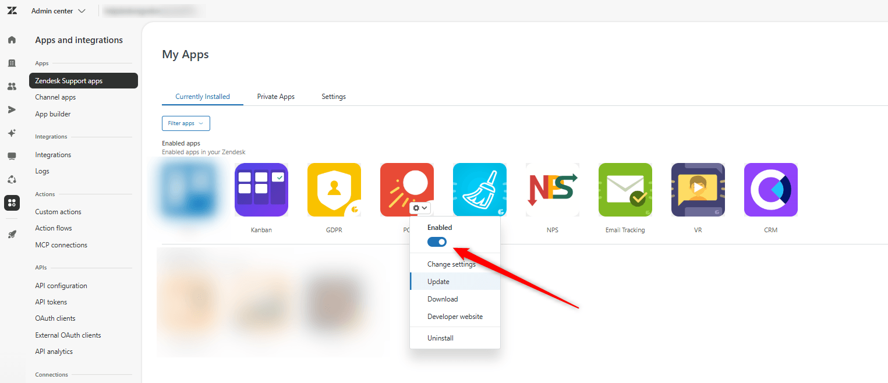Screen dimensions: 888x383
Task: Select the GDPR app icon
Action: coord(334,190)
